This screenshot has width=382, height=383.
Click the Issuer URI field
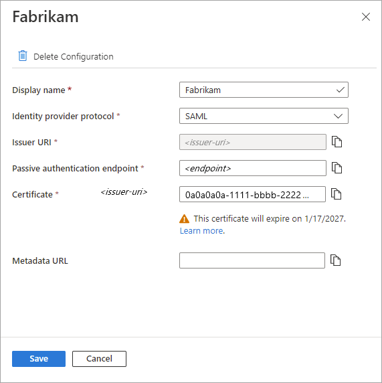click(x=253, y=142)
